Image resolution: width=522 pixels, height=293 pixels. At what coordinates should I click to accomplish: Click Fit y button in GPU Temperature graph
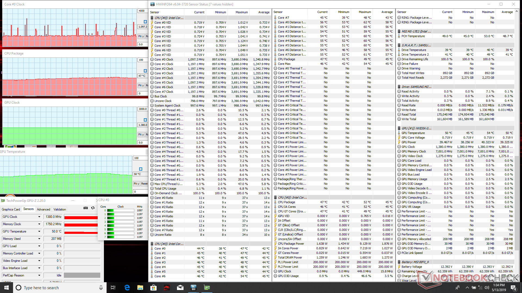136,184
